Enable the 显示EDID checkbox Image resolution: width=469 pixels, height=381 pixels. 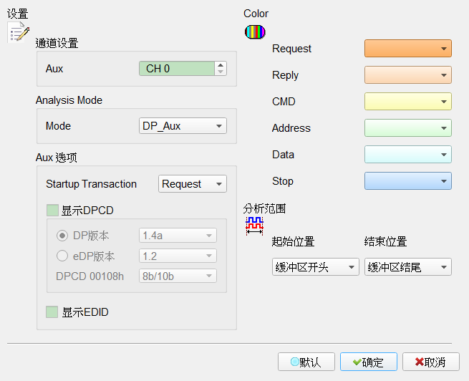52,312
